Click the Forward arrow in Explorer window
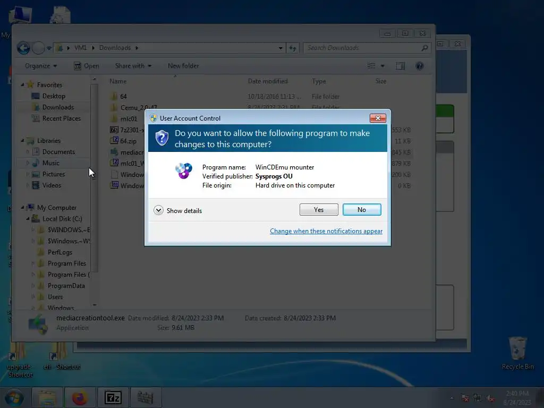This screenshot has height=408, width=544. coord(38,48)
